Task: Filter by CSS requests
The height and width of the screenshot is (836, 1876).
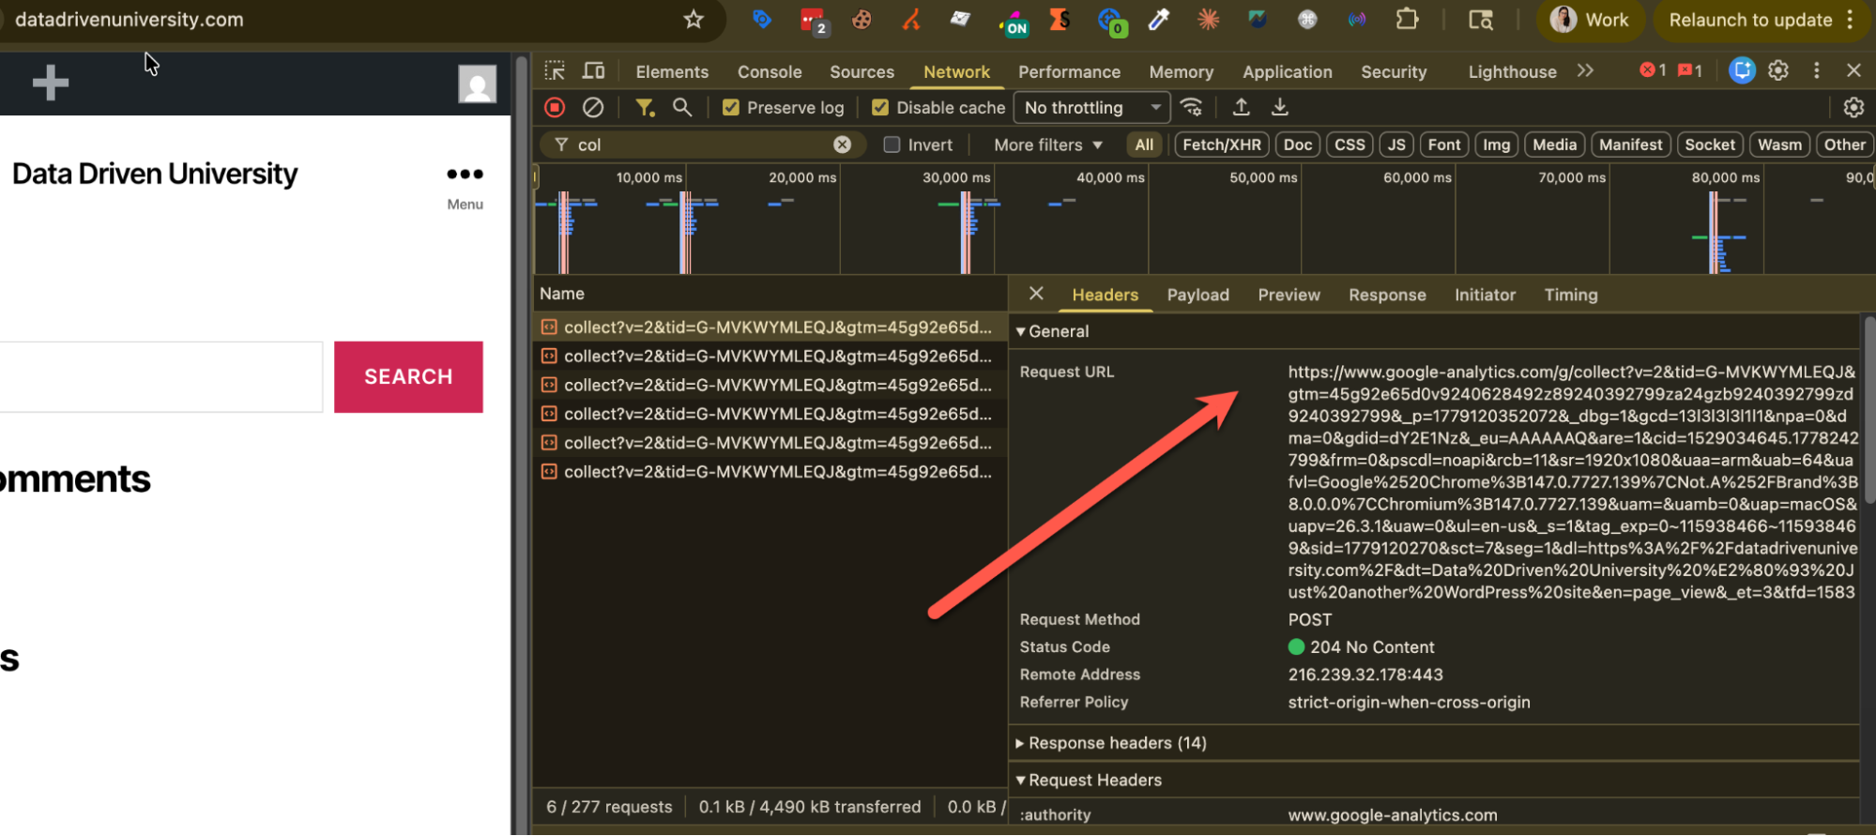Action: point(1350,144)
